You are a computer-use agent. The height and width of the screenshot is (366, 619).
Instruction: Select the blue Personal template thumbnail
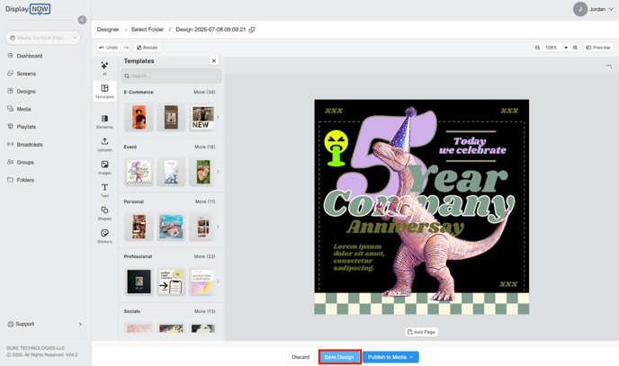171,227
